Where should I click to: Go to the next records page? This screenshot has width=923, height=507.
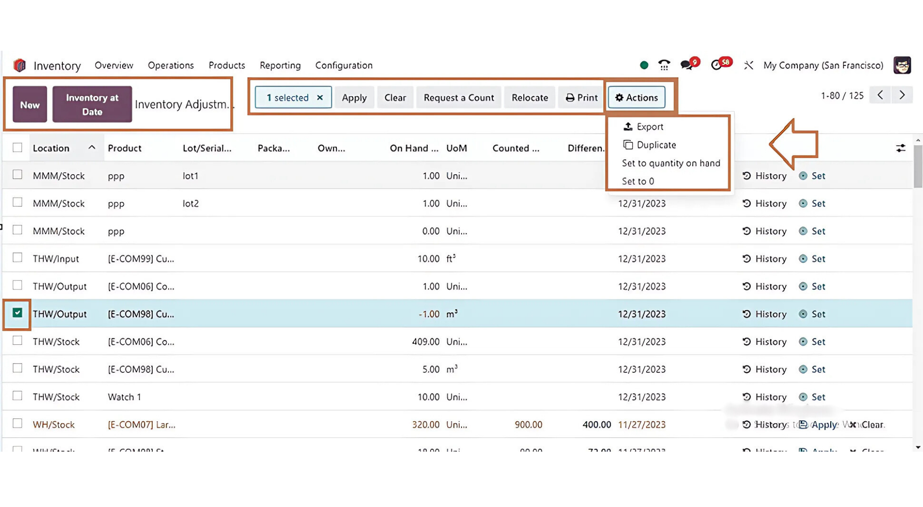tap(902, 95)
